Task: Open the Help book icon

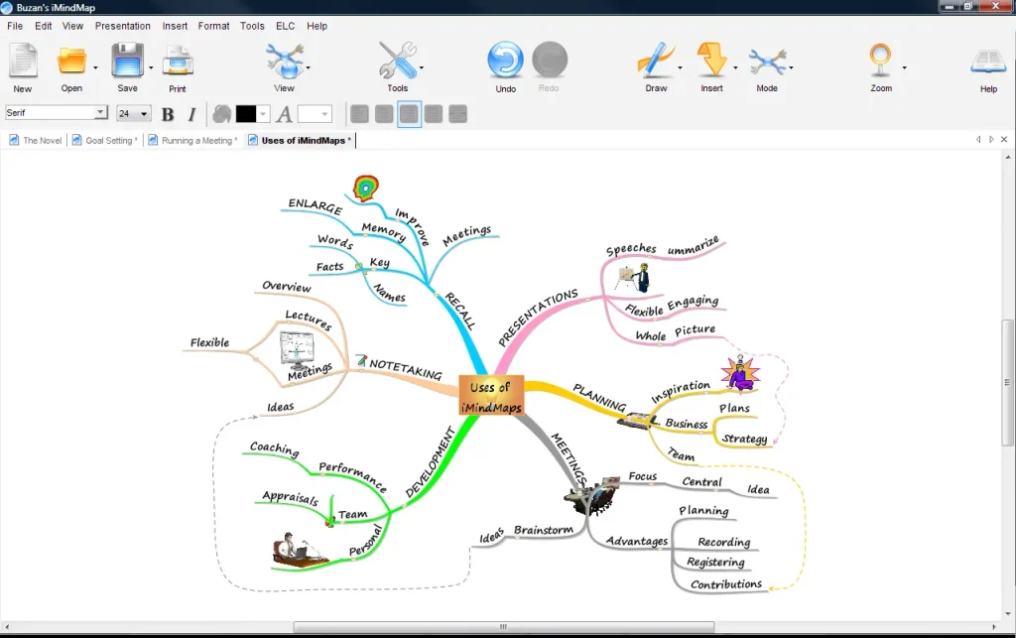Action: point(988,63)
